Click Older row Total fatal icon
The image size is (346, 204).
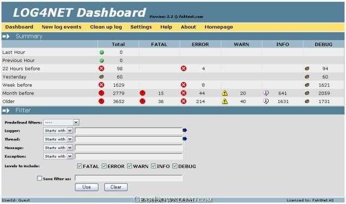click(x=101, y=101)
